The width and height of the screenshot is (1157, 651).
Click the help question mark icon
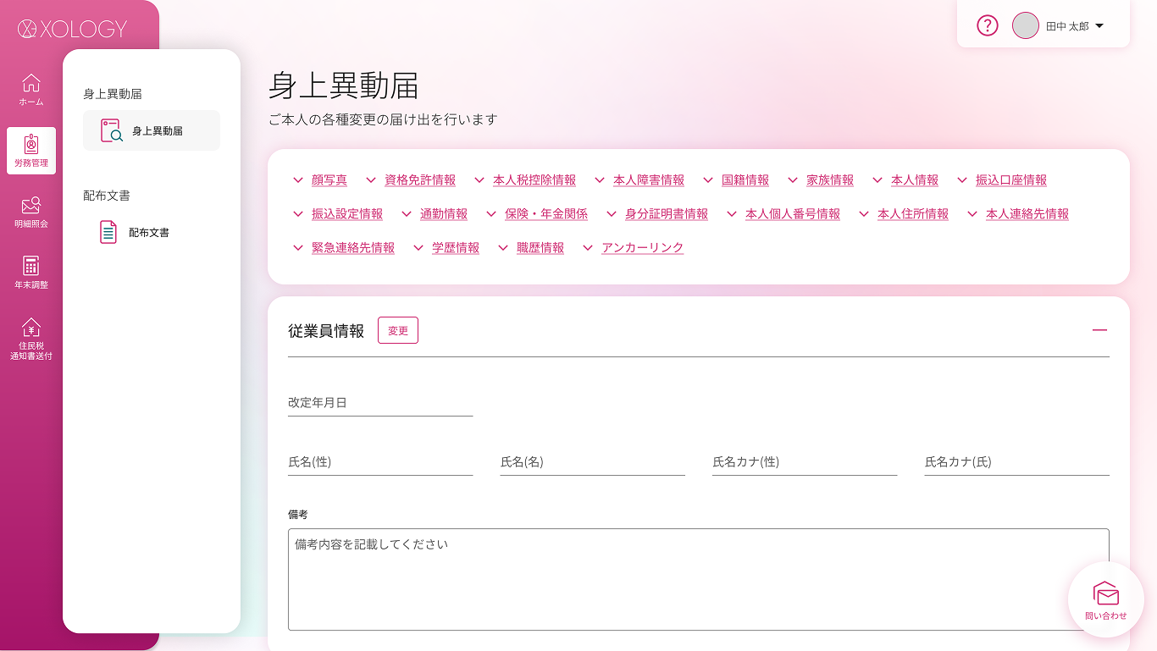(x=988, y=25)
